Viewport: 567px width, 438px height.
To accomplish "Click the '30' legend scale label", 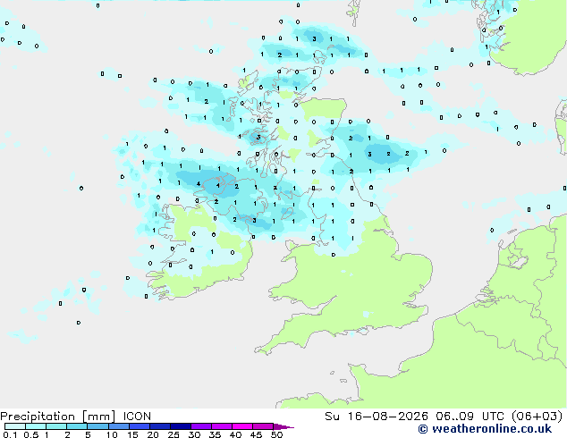I will click(x=194, y=434).
